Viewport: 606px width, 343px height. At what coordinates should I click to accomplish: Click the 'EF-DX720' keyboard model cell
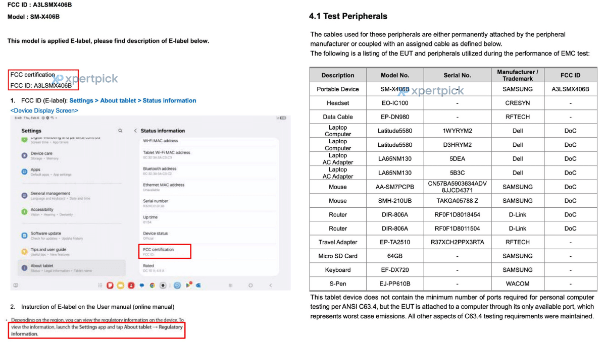click(x=395, y=270)
